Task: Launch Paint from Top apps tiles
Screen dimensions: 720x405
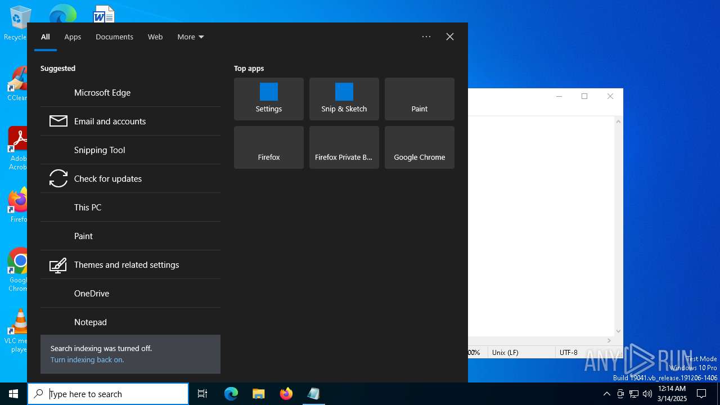Action: point(420,99)
